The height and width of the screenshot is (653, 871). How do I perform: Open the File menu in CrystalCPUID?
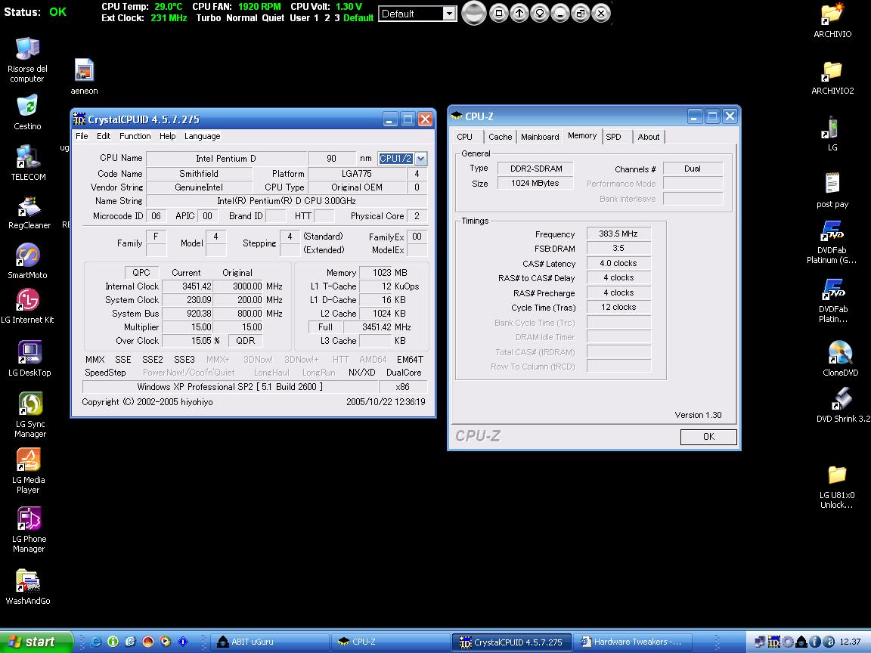pos(82,136)
